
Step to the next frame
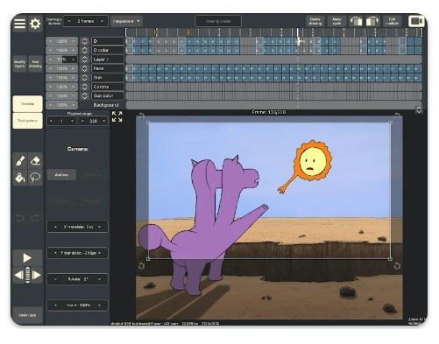click(x=37, y=275)
